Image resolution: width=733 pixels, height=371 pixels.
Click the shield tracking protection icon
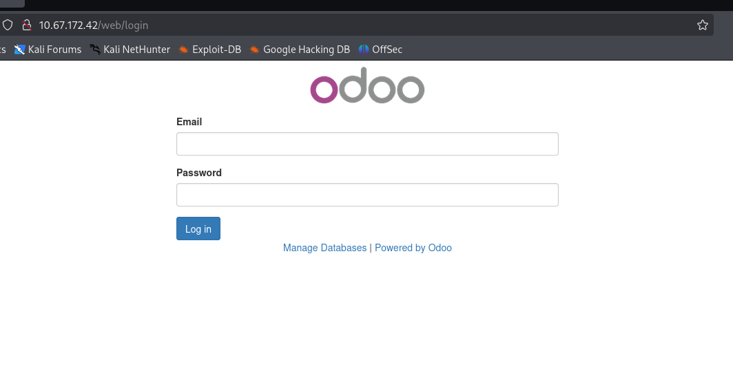[8, 25]
